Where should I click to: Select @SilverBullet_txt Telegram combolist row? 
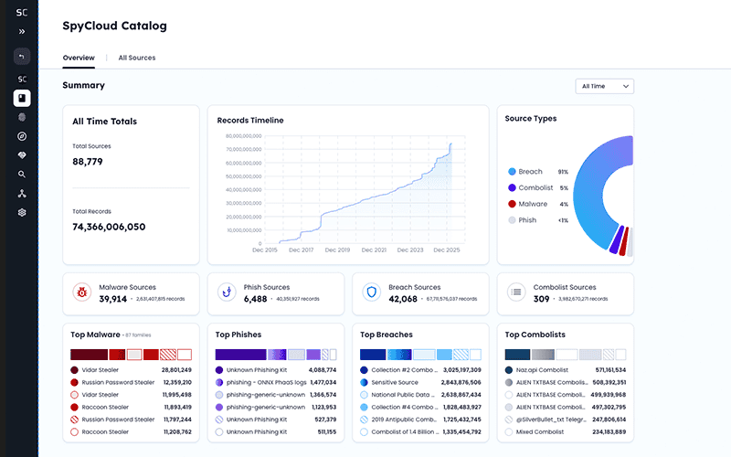tap(566, 420)
